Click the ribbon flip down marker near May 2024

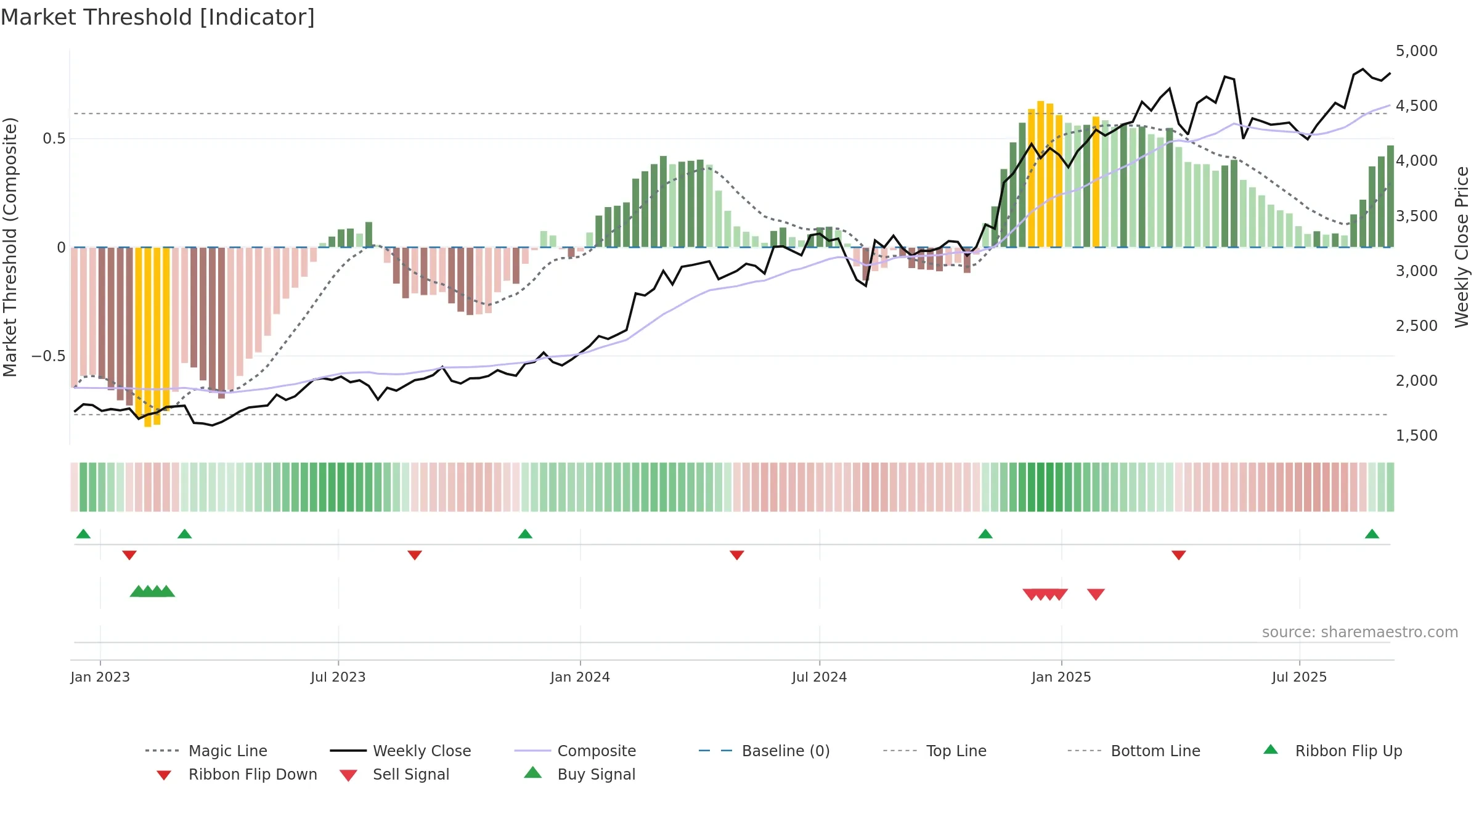pyautogui.click(x=737, y=555)
